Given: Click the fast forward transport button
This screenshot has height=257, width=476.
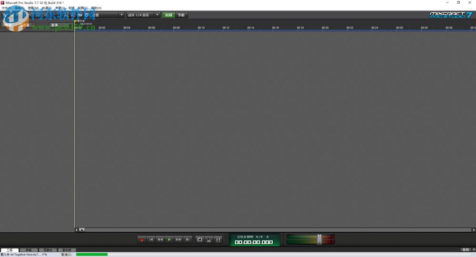Looking at the screenshot, I should (178, 239).
